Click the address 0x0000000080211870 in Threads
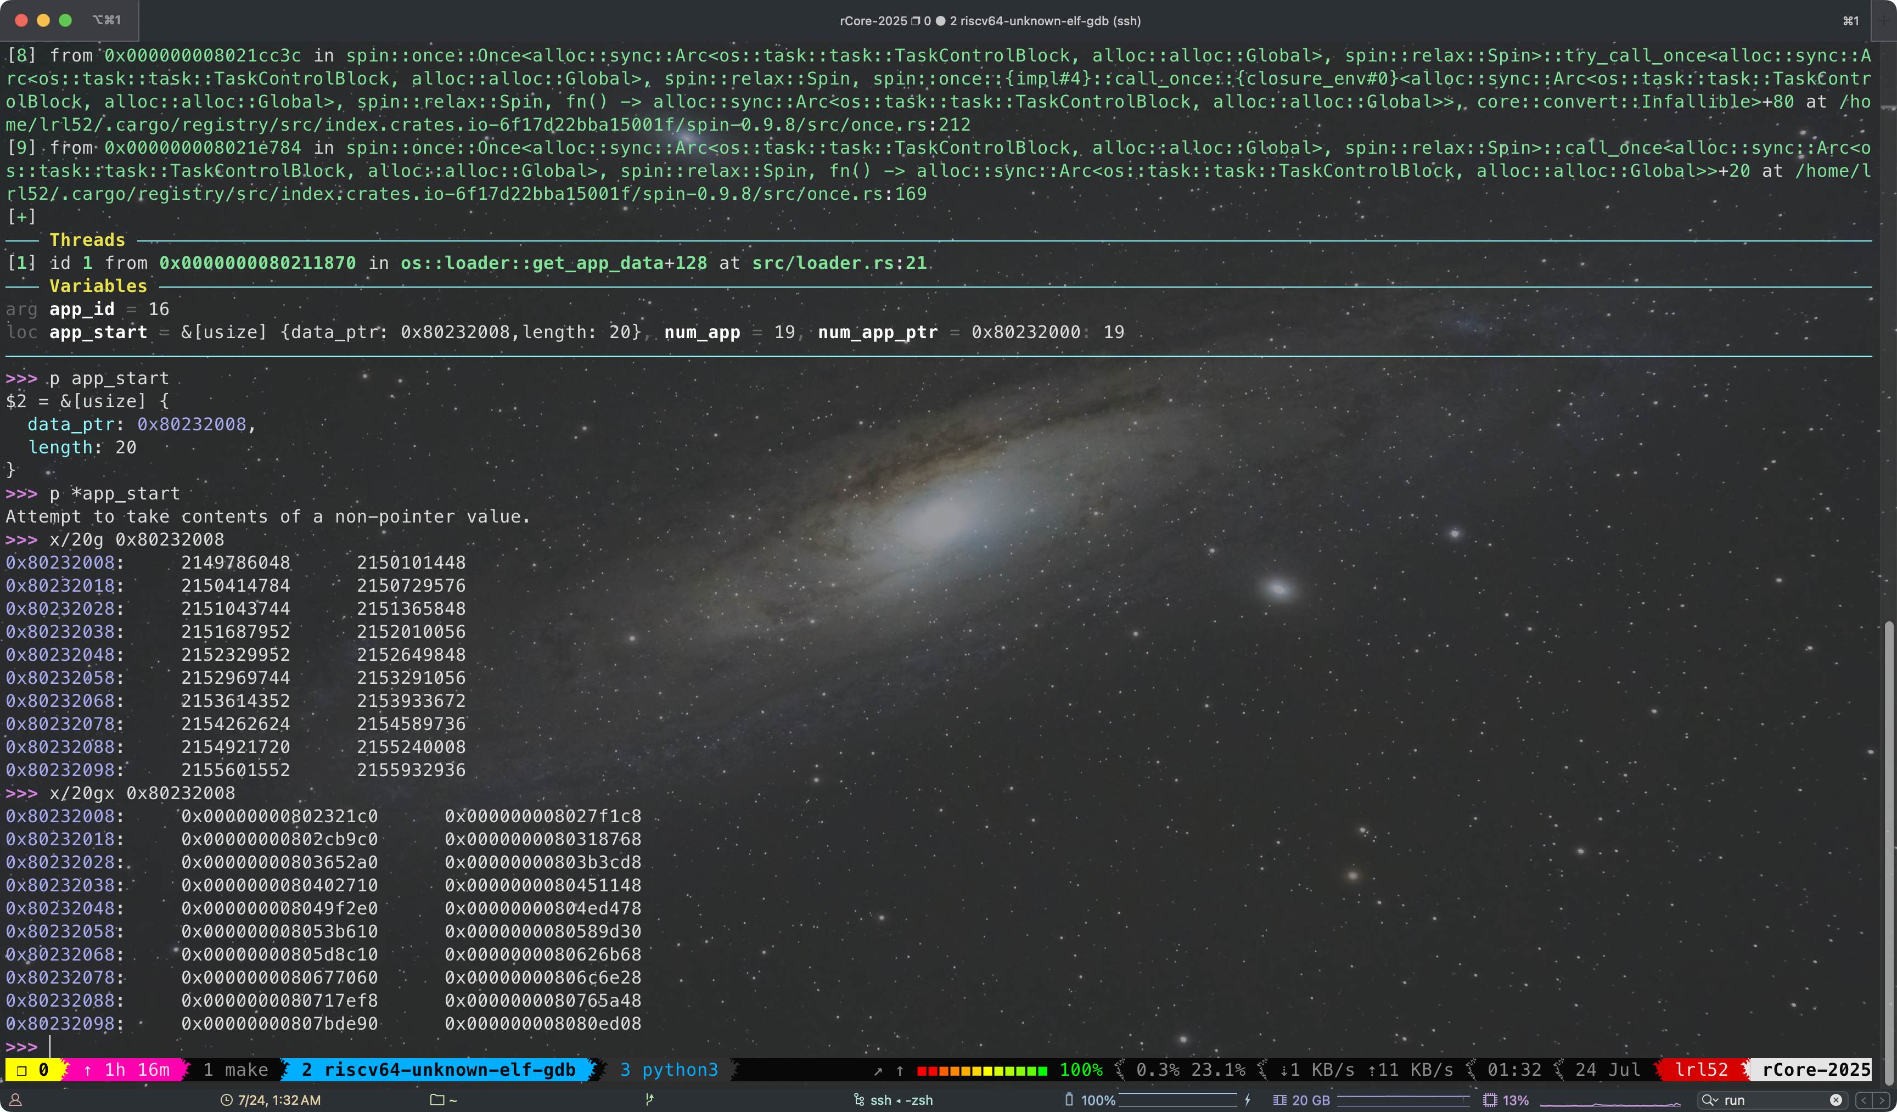Image resolution: width=1897 pixels, height=1112 pixels. coord(257,263)
